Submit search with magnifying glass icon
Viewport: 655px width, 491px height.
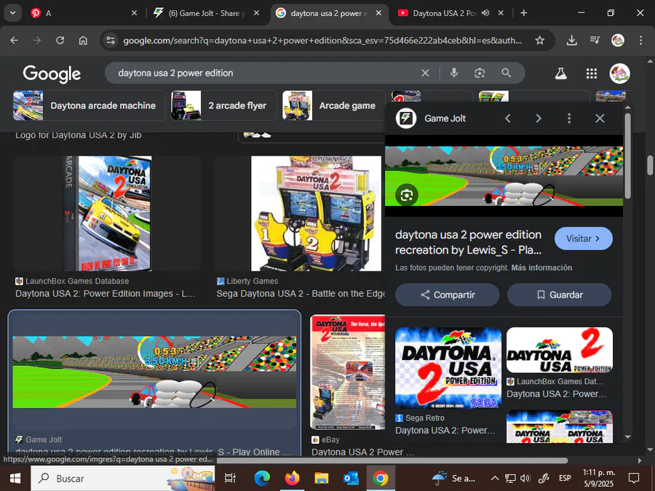[x=507, y=73]
